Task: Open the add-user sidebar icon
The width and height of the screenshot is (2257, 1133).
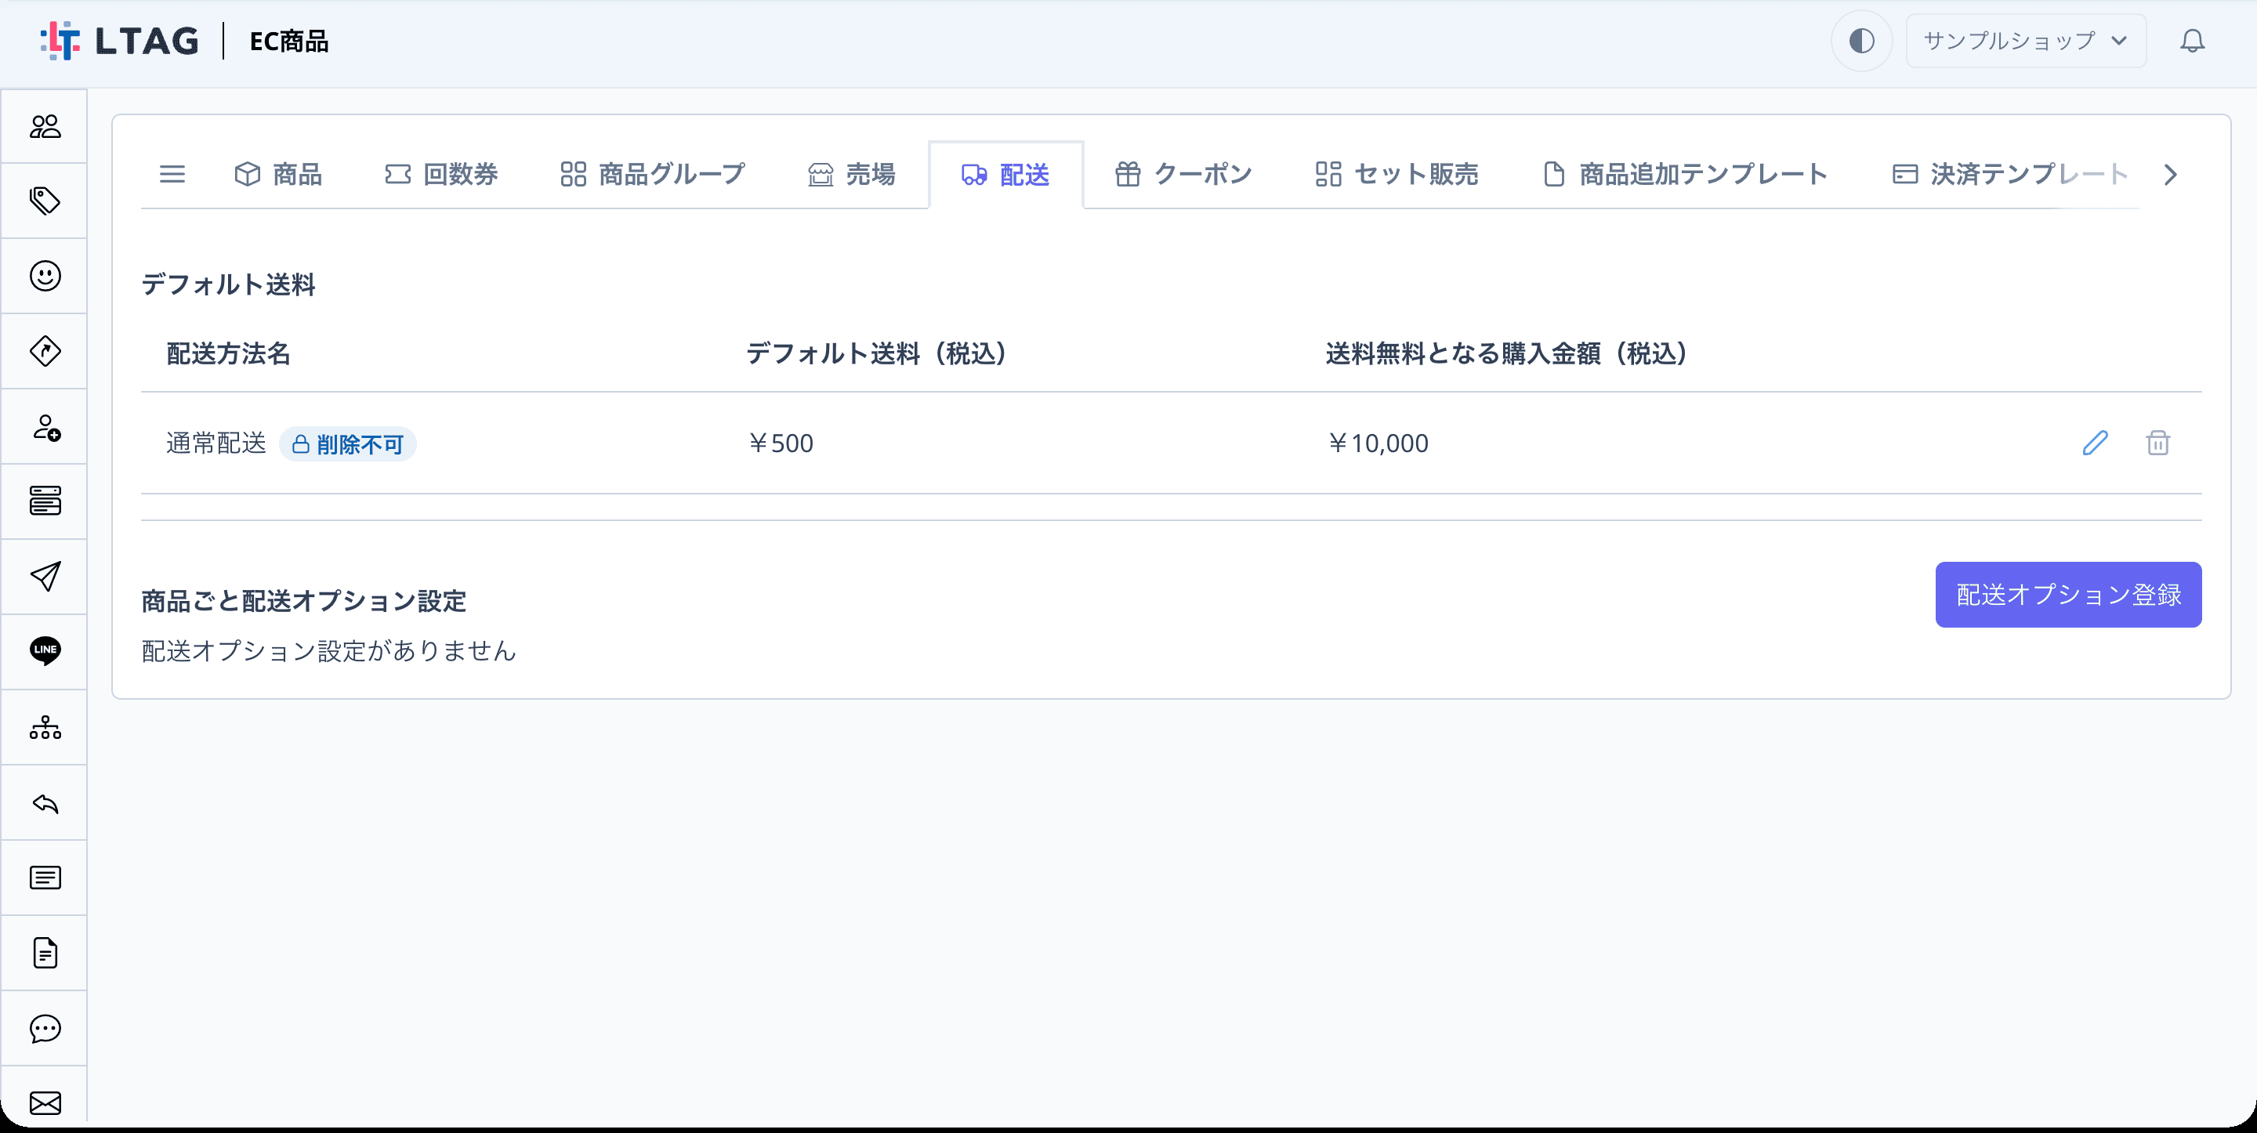Action: [x=45, y=427]
